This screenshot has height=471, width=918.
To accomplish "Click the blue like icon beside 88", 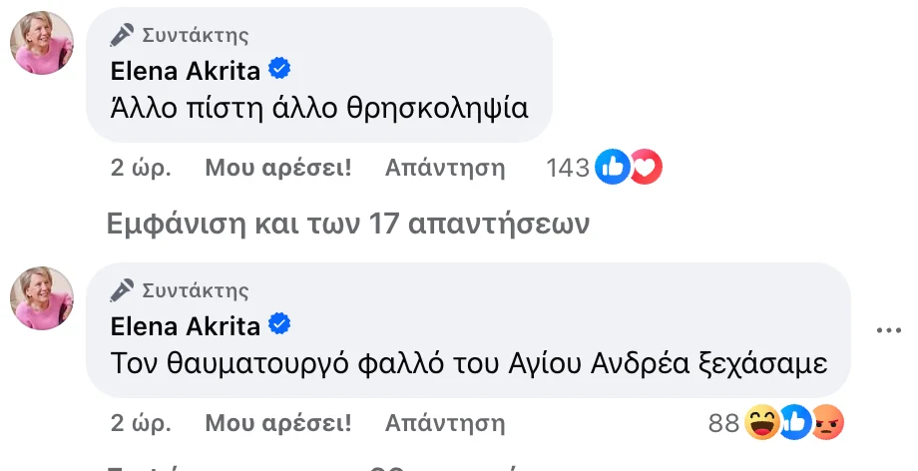I will [x=795, y=424].
